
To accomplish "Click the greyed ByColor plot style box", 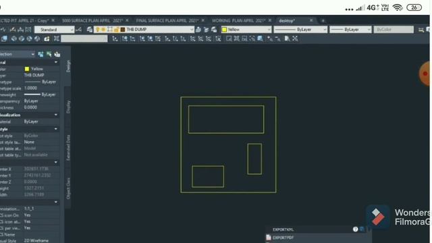I will point(394,30).
